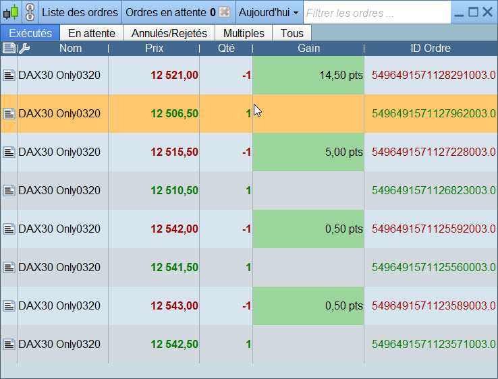Click the 5,00 pts gain cell
The height and width of the screenshot is (379, 498).
tap(308, 152)
